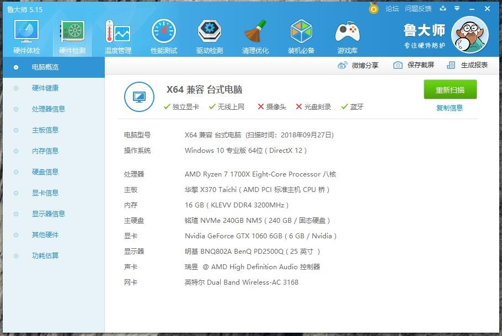Open 装机必备 essential software center
Screen dimensions: 502x336
click(301, 35)
